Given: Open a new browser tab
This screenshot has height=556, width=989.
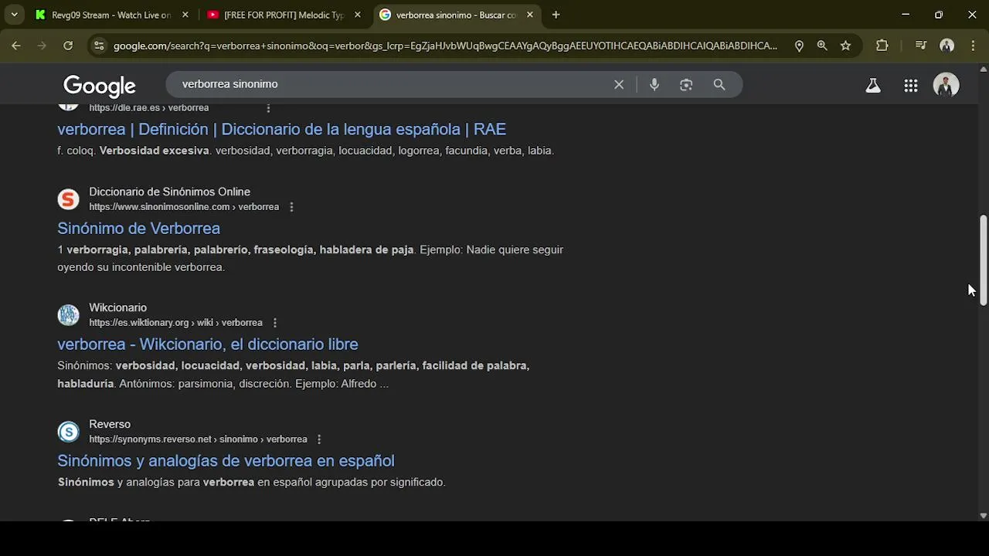Looking at the screenshot, I should 556,15.
